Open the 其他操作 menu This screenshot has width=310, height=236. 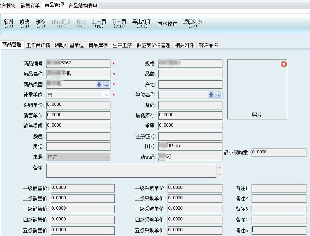coord(167,24)
